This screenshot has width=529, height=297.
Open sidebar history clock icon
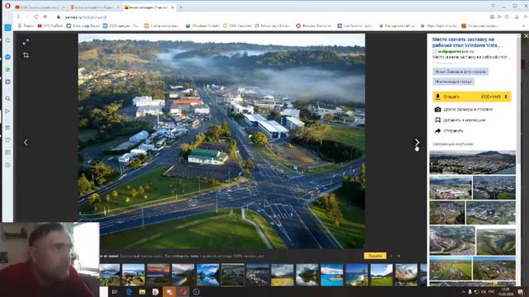coord(7,165)
